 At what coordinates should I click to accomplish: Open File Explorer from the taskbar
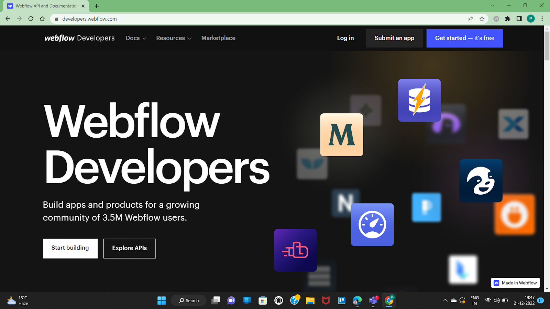coord(310,300)
